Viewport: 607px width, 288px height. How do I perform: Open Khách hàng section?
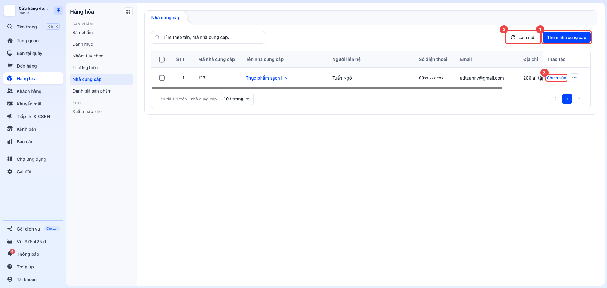point(33,91)
